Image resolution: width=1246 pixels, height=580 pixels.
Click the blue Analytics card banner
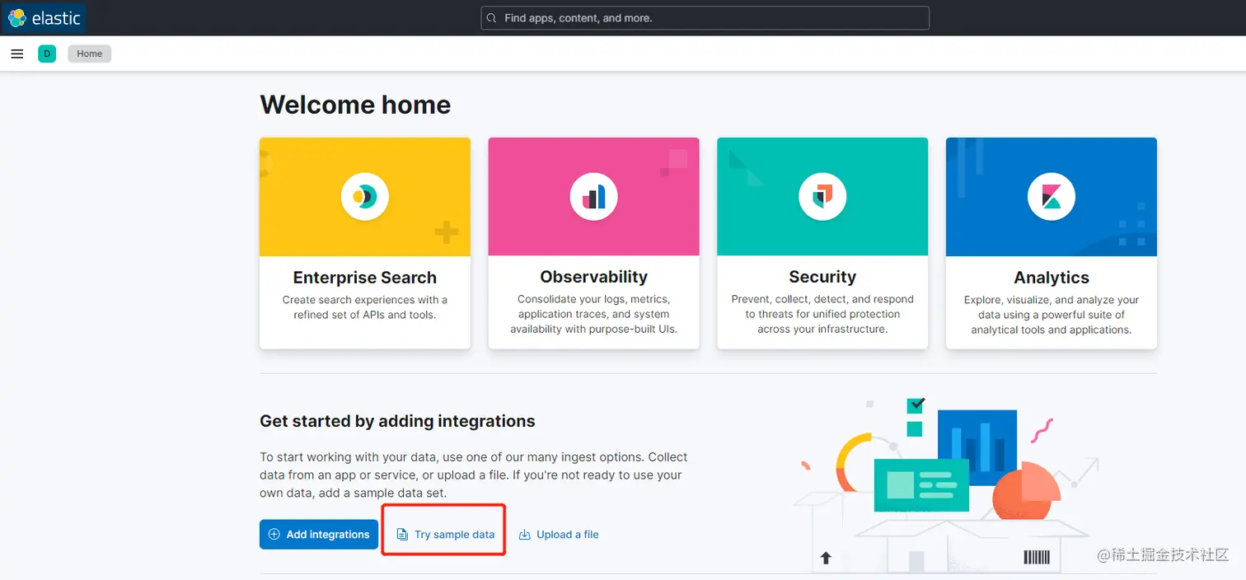(x=1052, y=197)
